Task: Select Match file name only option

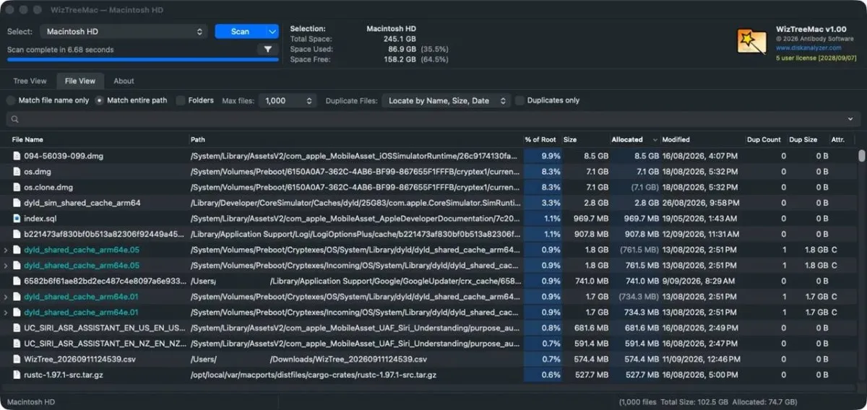Action: pyautogui.click(x=12, y=100)
